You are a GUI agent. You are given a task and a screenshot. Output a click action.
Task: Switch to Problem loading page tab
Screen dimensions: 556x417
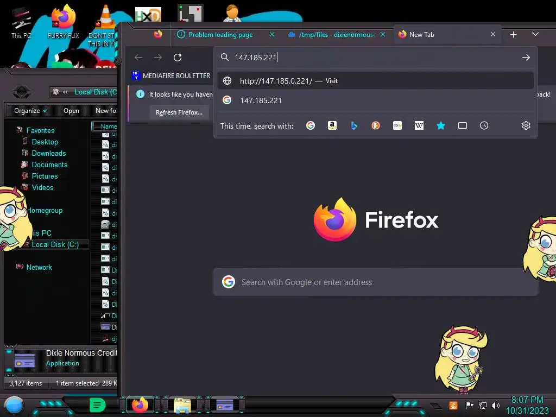[220, 35]
